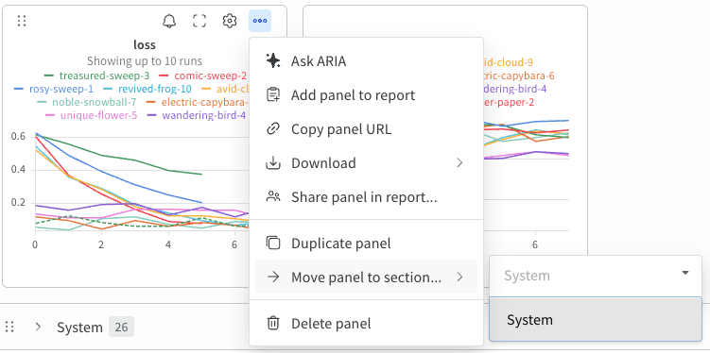Choose Share panel in report...
This screenshot has height=353, width=710.
(366, 197)
